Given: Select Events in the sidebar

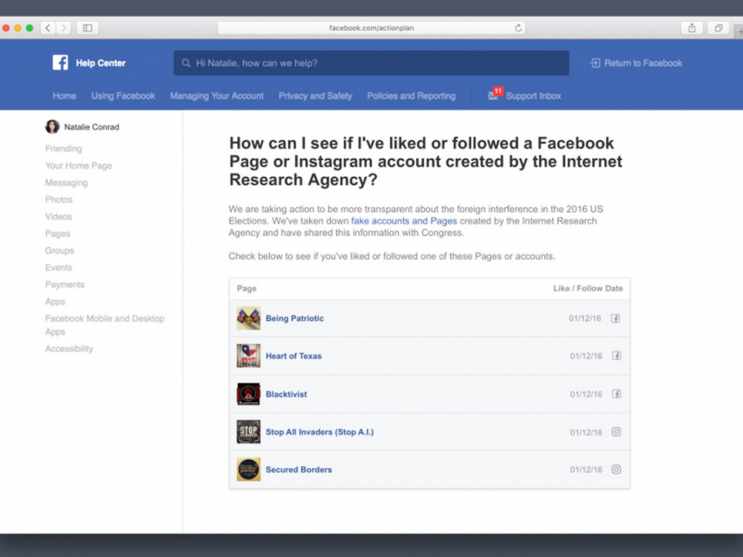Looking at the screenshot, I should pos(58,268).
